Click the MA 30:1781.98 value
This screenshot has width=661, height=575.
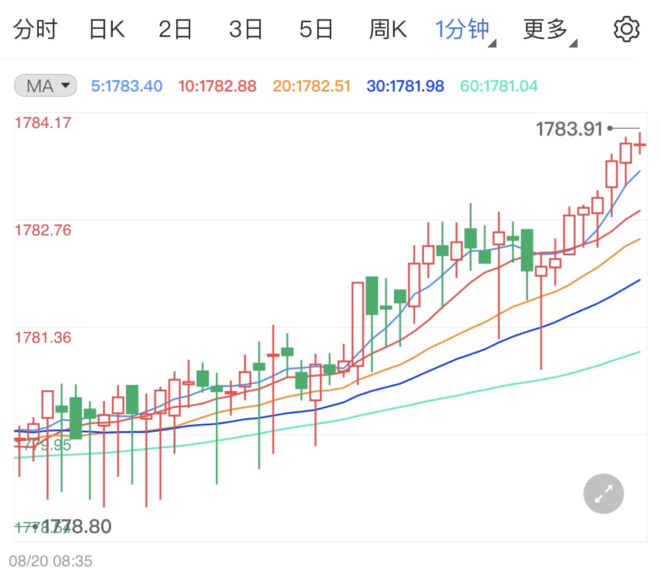[405, 86]
